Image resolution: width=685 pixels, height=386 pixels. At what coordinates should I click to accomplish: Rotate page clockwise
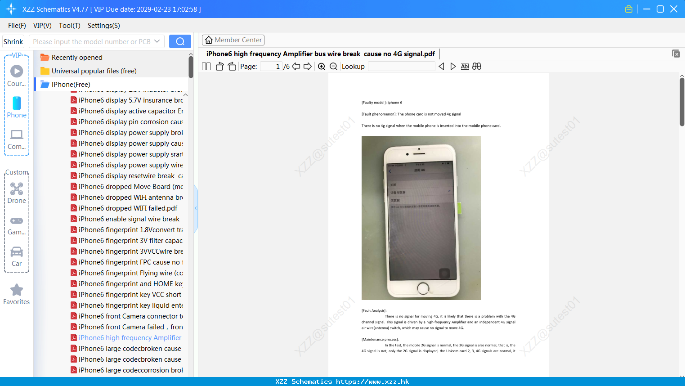232,67
